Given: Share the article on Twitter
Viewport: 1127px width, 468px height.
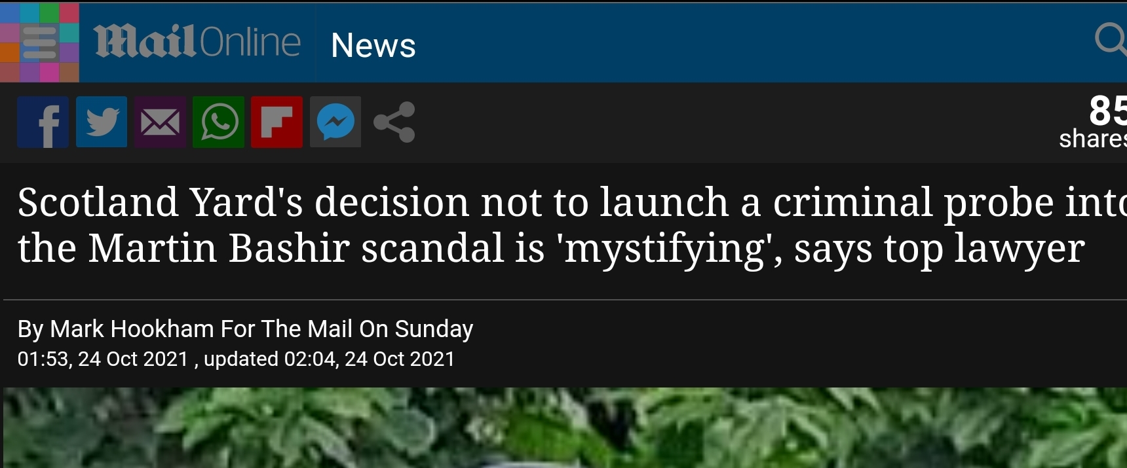Looking at the screenshot, I should click(101, 122).
